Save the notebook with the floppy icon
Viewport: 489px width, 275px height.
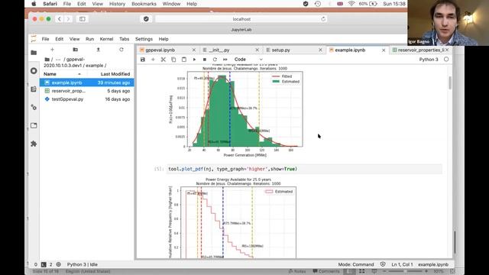143,60
